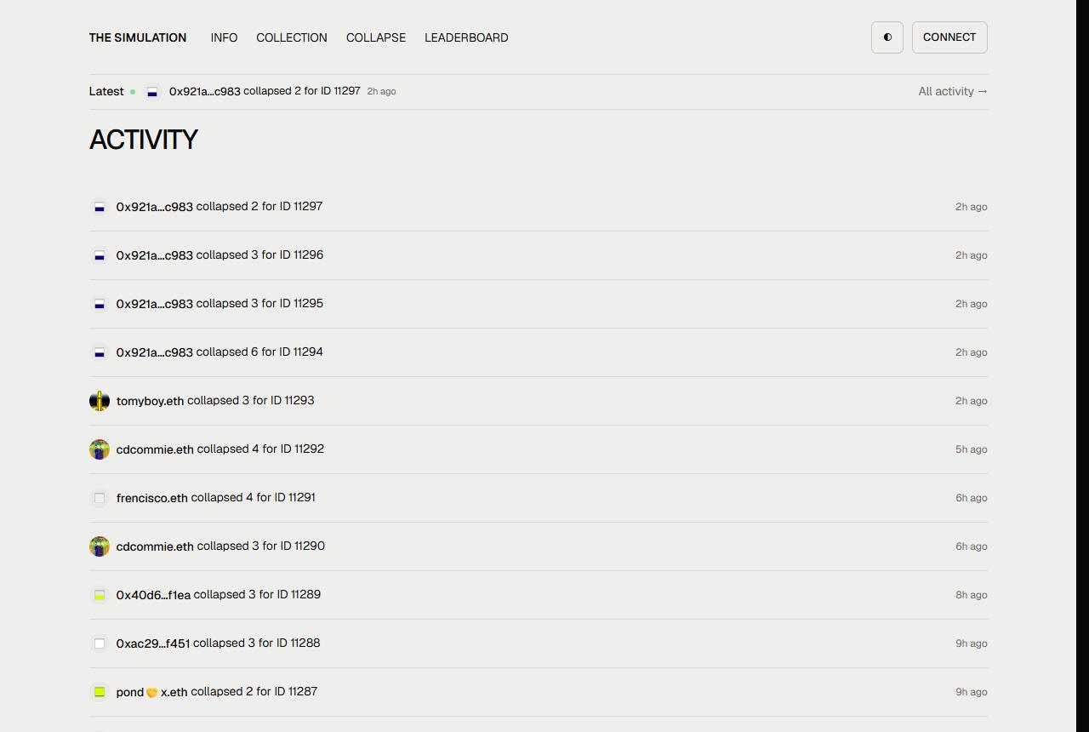Click the '5h ago' timestamp
This screenshot has height=732, width=1089.
click(971, 449)
